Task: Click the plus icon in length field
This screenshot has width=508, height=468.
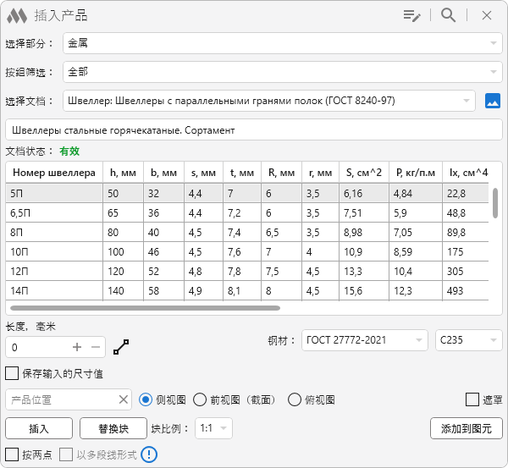Action: pyautogui.click(x=77, y=347)
